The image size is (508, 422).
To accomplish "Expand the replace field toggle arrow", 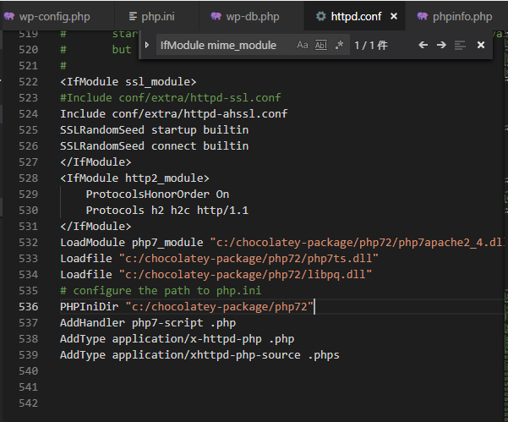I will pyautogui.click(x=147, y=45).
